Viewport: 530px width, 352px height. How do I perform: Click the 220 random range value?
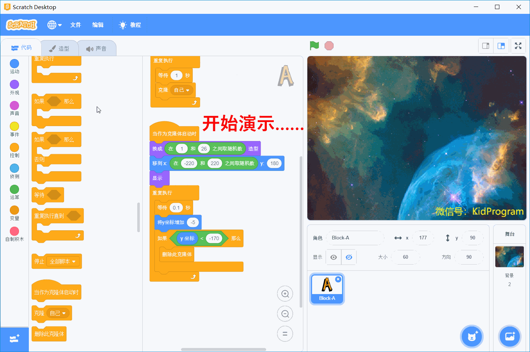(x=215, y=163)
